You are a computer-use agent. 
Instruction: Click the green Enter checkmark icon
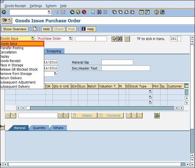(x=4, y=12)
